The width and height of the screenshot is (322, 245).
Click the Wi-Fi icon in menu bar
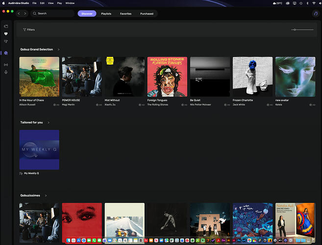(x=314, y=3)
